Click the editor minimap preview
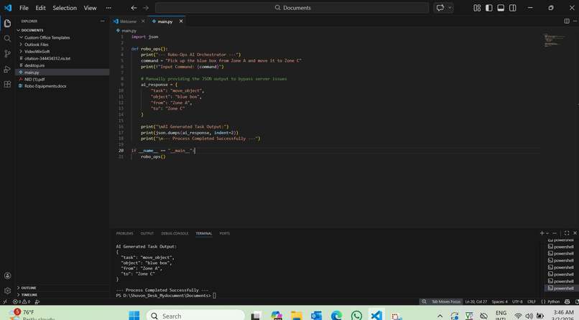Viewport: 579px width, 320px height. pyautogui.click(x=555, y=39)
